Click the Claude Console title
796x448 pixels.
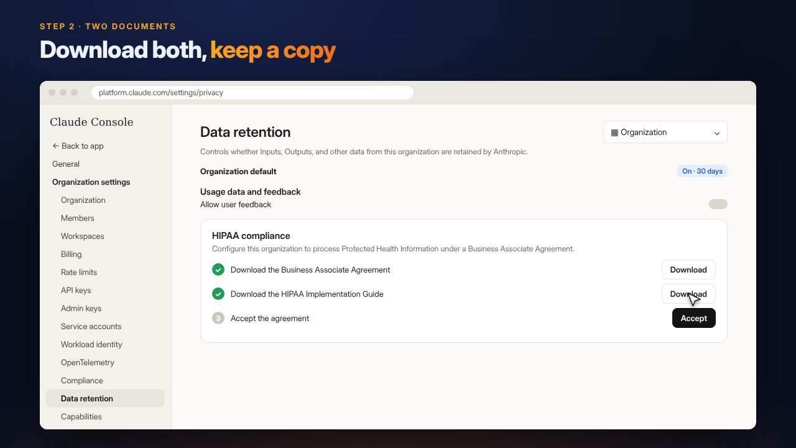pos(91,122)
